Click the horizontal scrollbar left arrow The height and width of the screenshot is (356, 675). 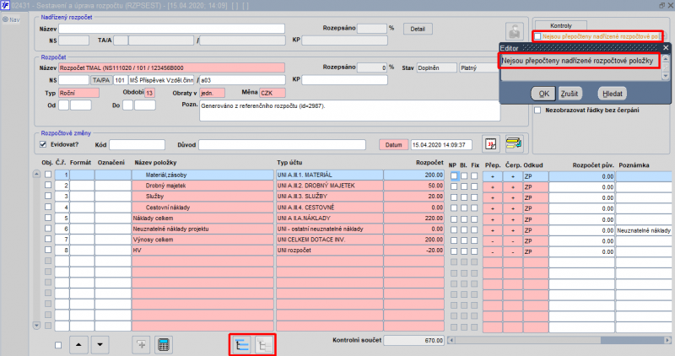451,341
